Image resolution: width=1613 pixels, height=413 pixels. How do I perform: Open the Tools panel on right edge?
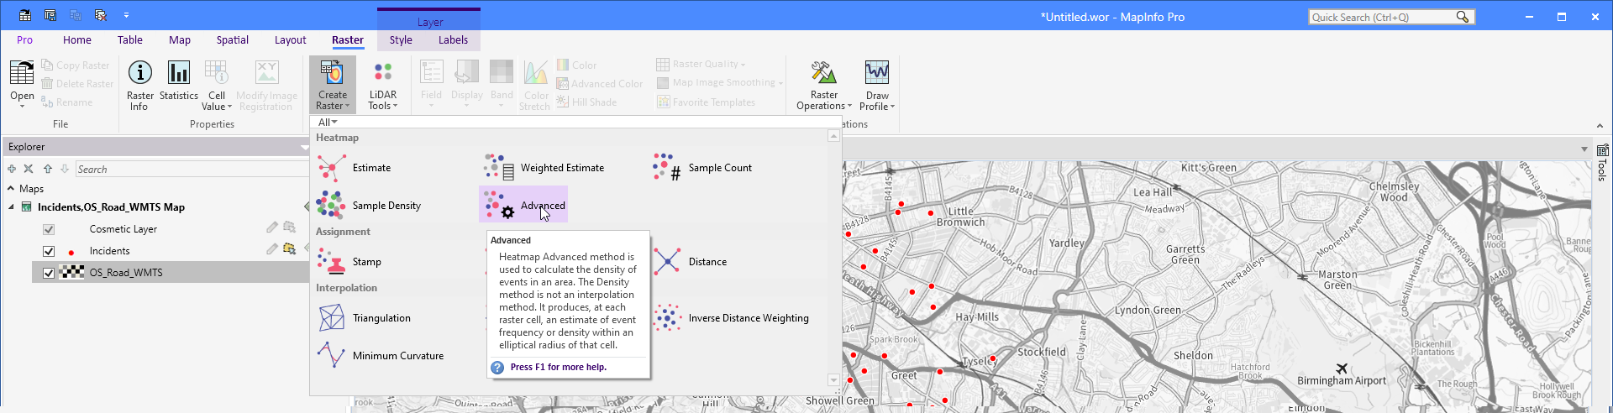coord(1602,163)
